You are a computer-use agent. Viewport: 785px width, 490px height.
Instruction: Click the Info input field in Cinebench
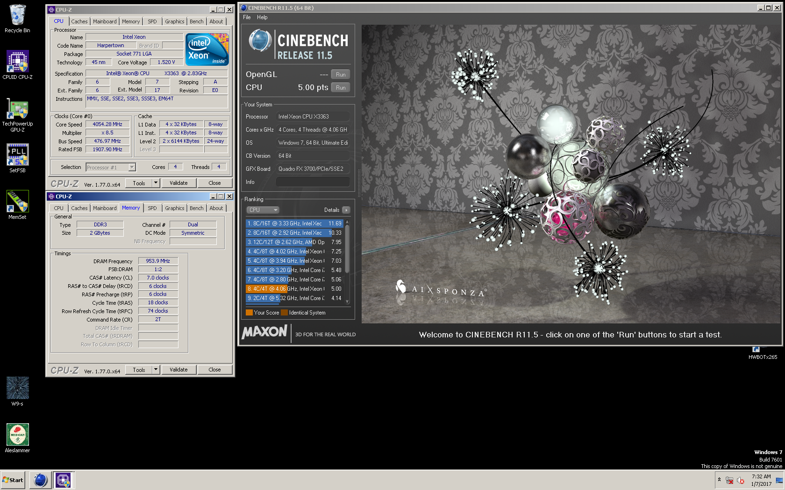[313, 182]
